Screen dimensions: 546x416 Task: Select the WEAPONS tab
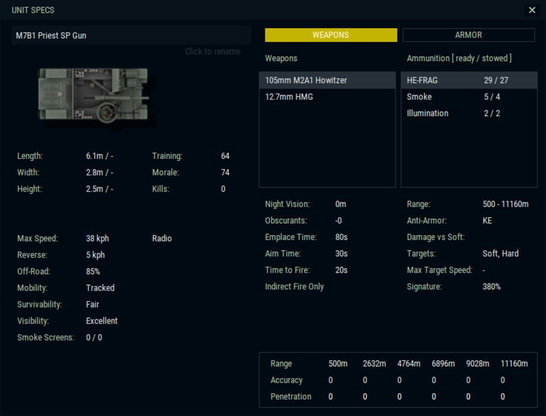point(330,35)
